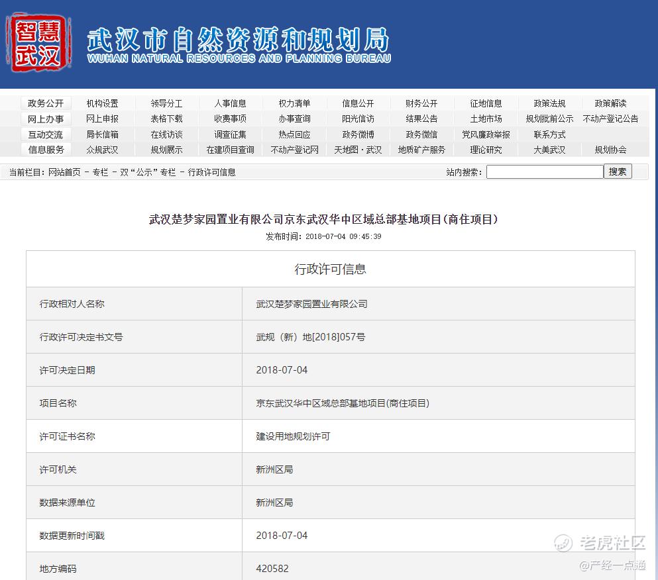This screenshot has height=580, width=658.
Task: Open 阳光信访 link
Action: click(358, 119)
